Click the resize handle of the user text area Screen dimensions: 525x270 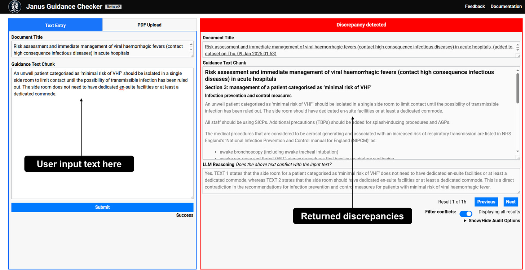click(x=191, y=197)
